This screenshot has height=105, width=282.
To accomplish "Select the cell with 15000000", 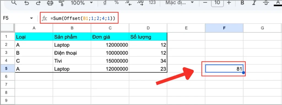I will (110, 61).
